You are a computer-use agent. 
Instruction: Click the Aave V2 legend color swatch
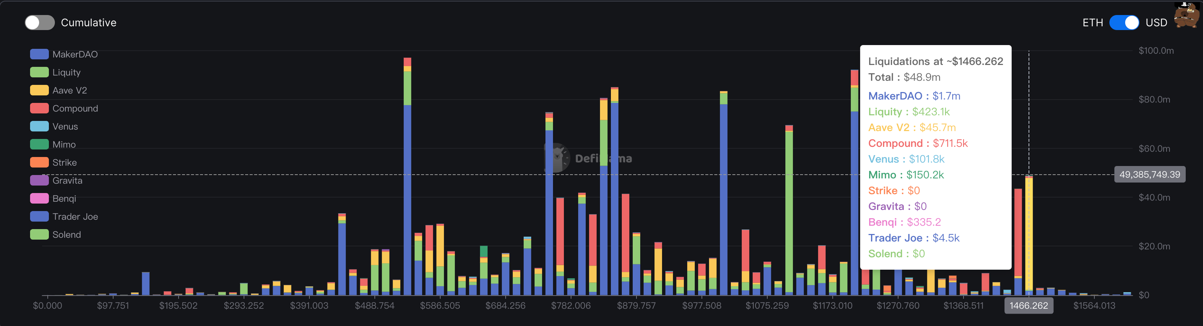pos(39,90)
